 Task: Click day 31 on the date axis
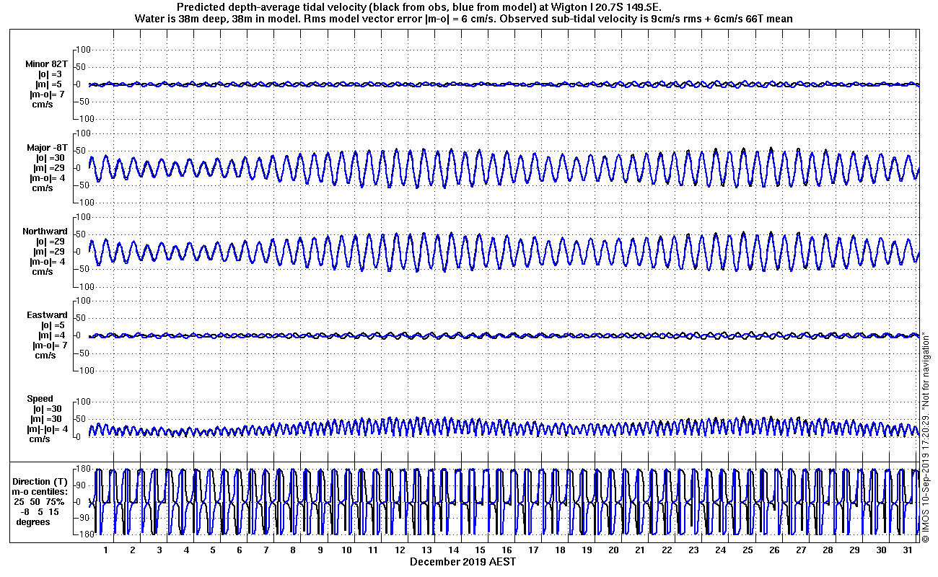[x=907, y=550]
